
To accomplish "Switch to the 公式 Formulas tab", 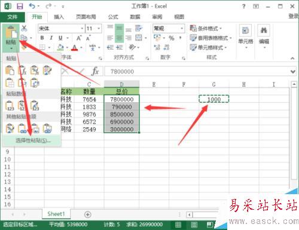I will [x=113, y=17].
